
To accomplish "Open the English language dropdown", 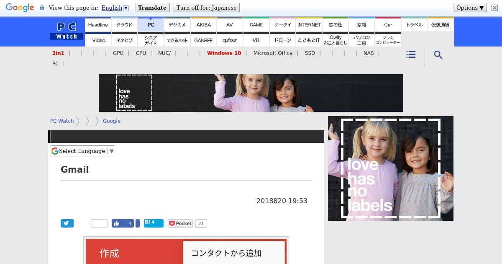I will coord(115,8).
